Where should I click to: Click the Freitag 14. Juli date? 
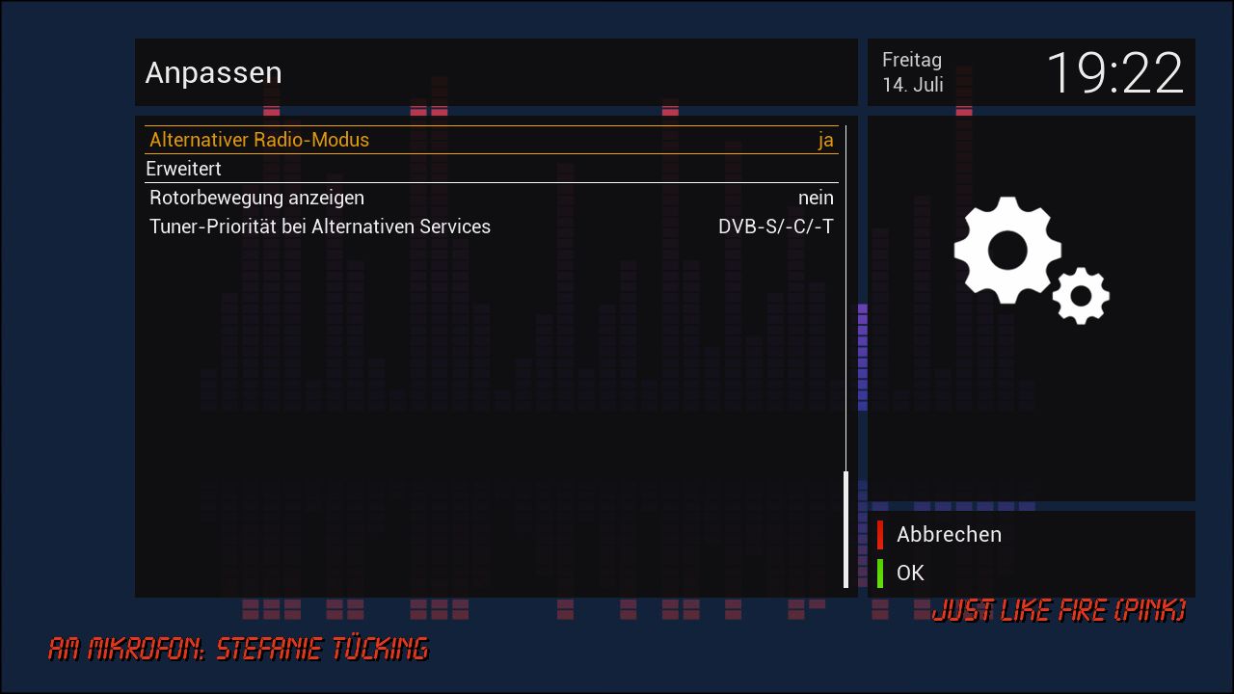click(912, 72)
